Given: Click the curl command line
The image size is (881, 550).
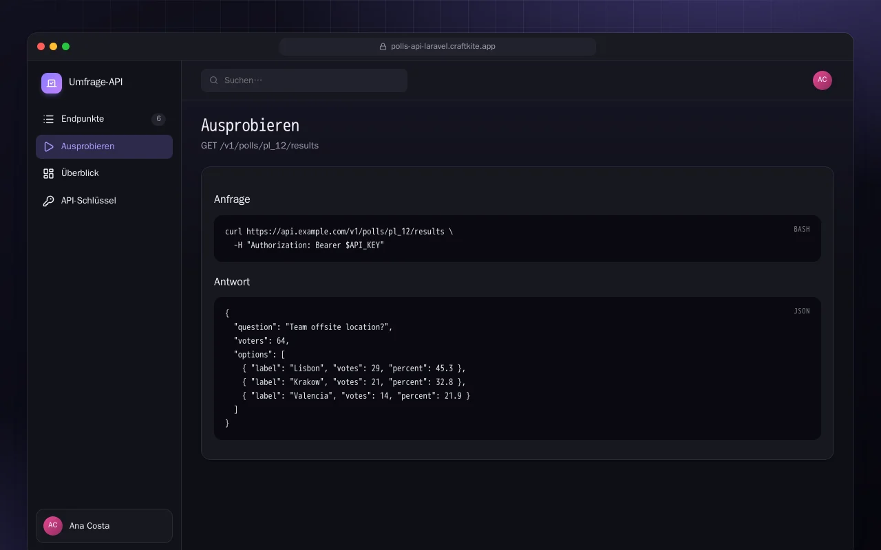Looking at the screenshot, I should coord(339,232).
